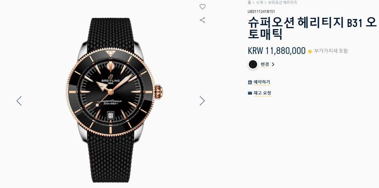Image resolution: width=379 pixels, height=188 pixels.
Task: Go to 홈 in the breadcrumb
Action: pos(249,2)
